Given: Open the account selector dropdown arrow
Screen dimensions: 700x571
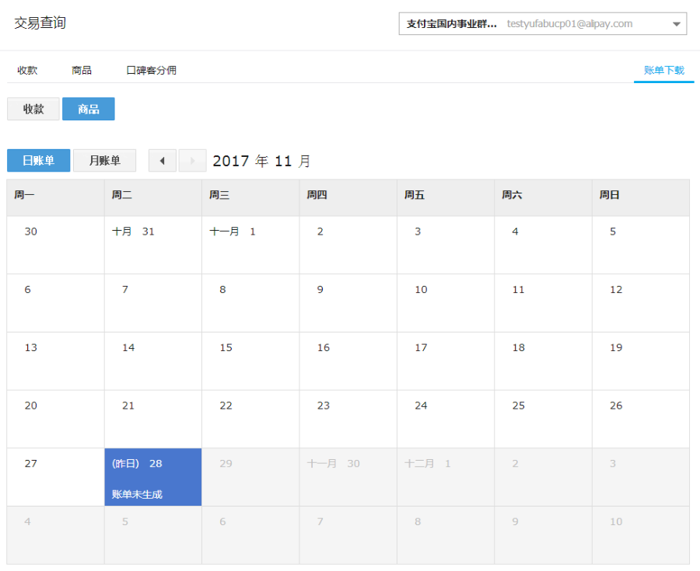Looking at the screenshot, I should pyautogui.click(x=677, y=24).
